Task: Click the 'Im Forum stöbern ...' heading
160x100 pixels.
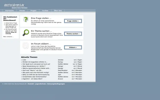Action: coord(41,44)
